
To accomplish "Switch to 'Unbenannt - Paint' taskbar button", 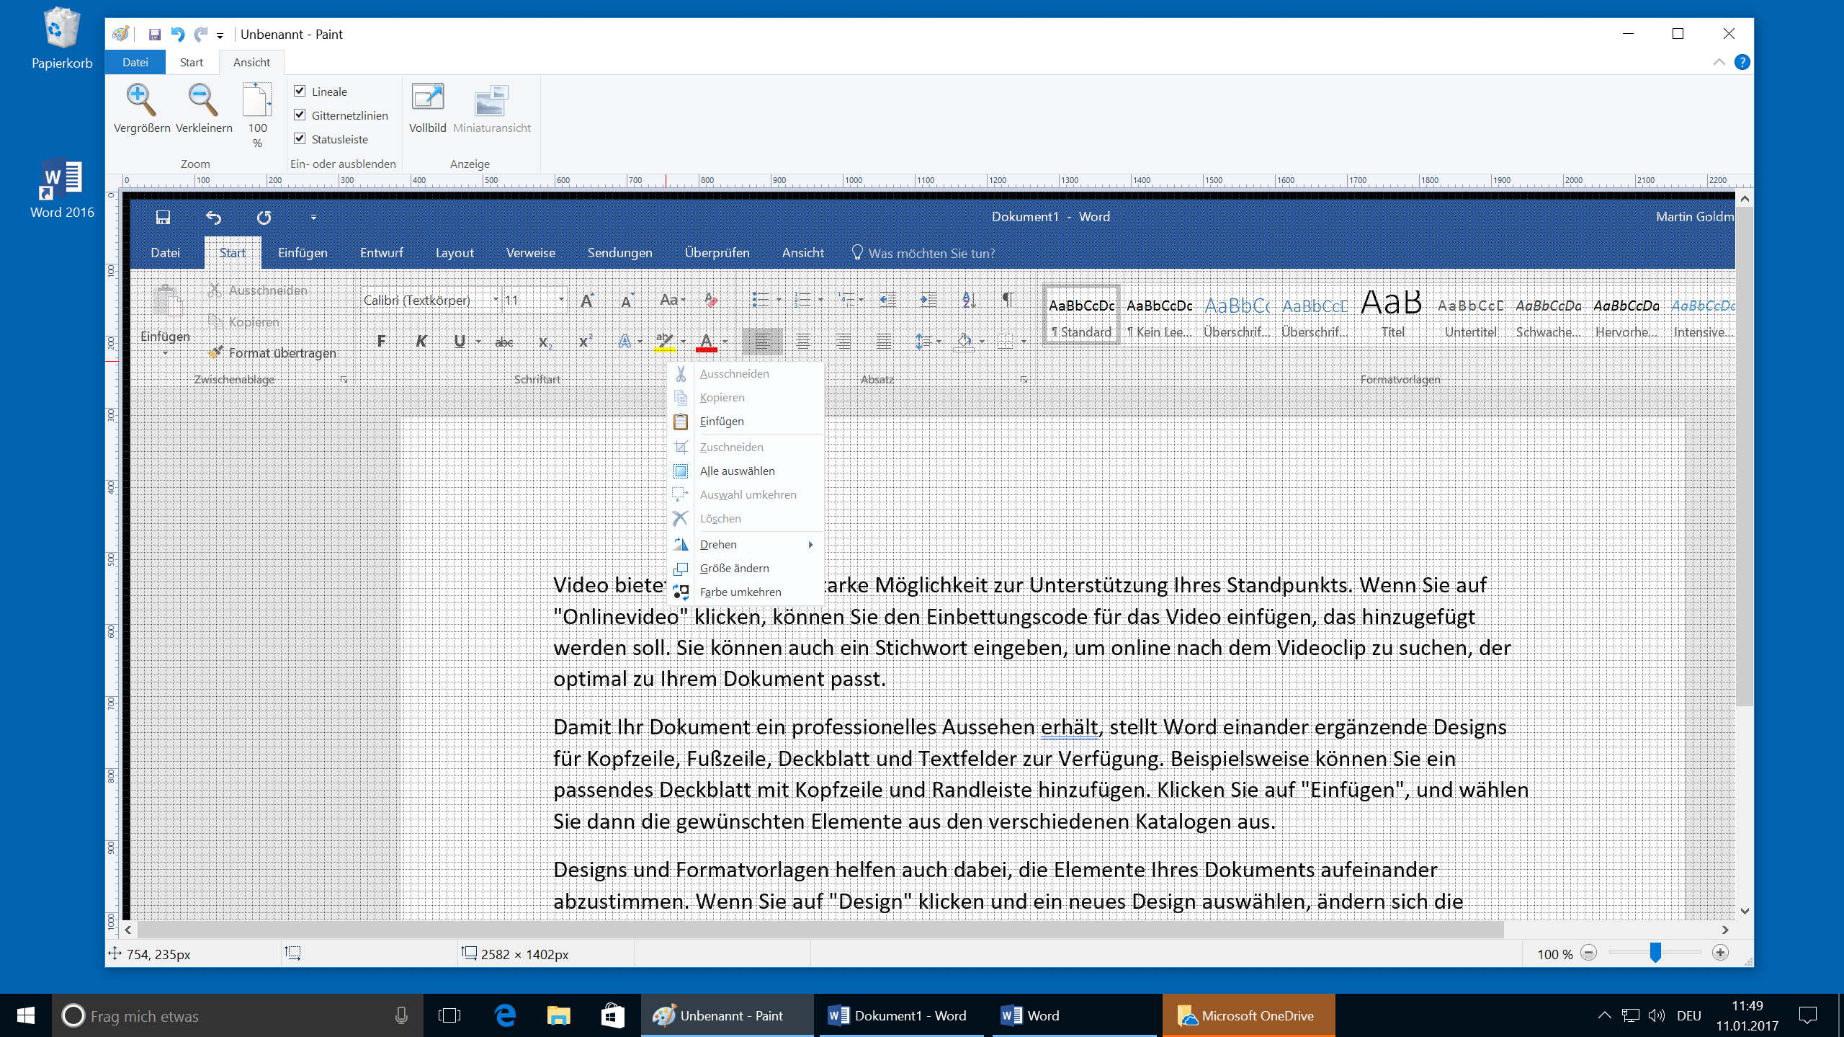I will [728, 1016].
